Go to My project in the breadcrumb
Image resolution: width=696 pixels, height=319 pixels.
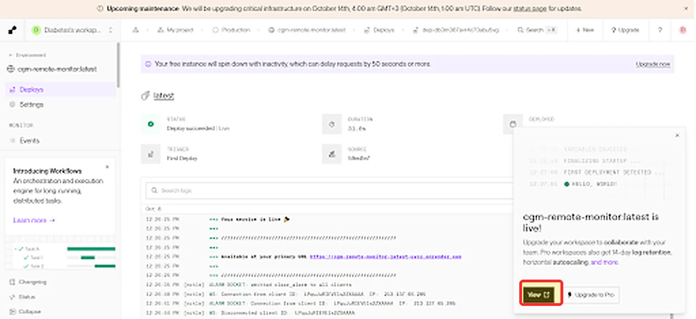click(175, 30)
